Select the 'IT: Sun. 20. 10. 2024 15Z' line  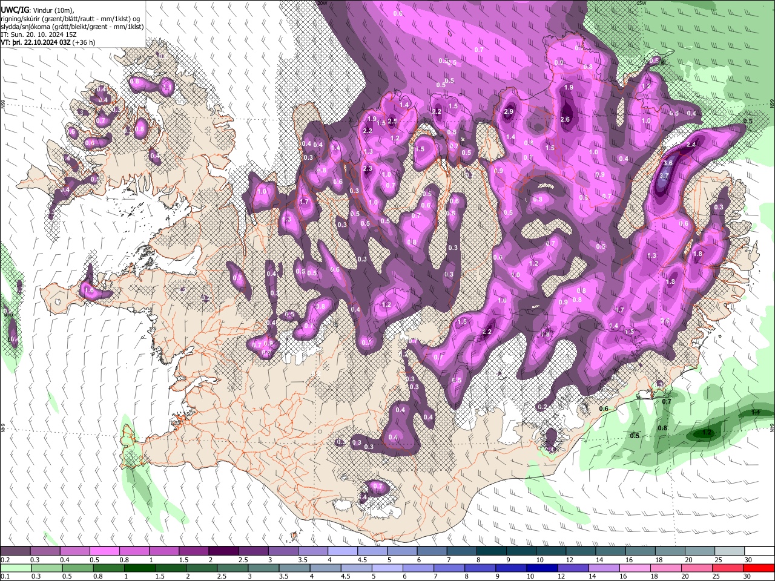click(39, 34)
